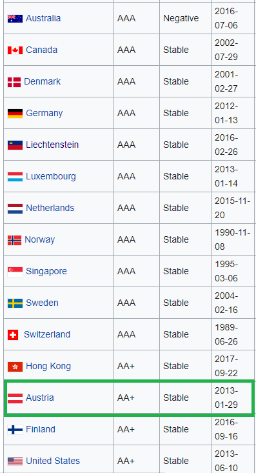Click the United States flag icon
The image size is (256, 473).
[15, 461]
